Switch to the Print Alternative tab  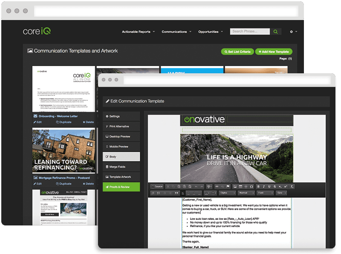[x=121, y=126]
